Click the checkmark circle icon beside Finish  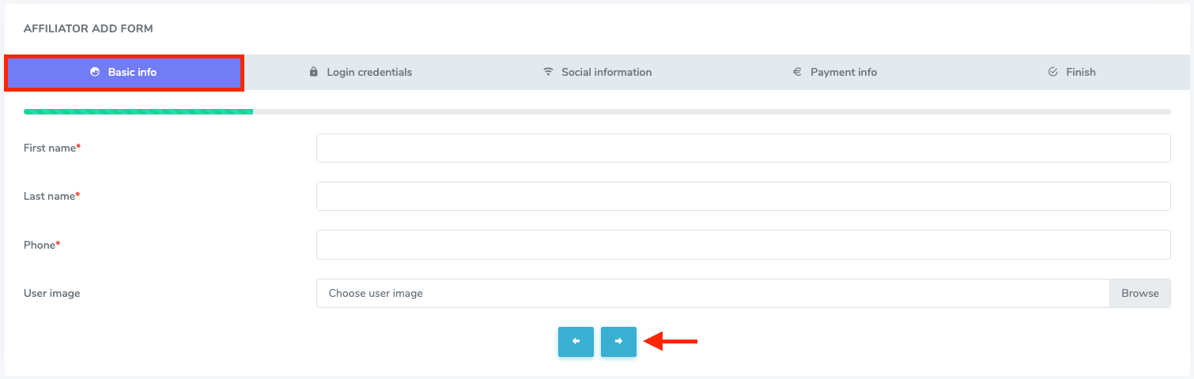pos(1052,72)
